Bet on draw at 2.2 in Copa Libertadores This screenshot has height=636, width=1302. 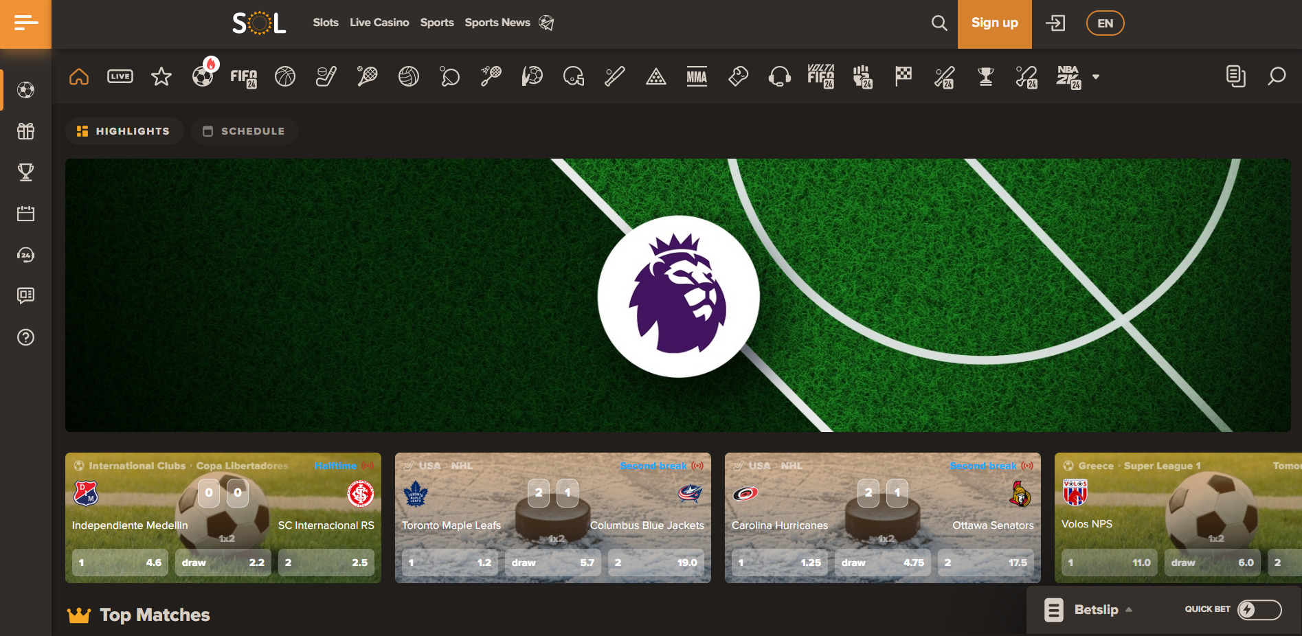[x=223, y=563]
